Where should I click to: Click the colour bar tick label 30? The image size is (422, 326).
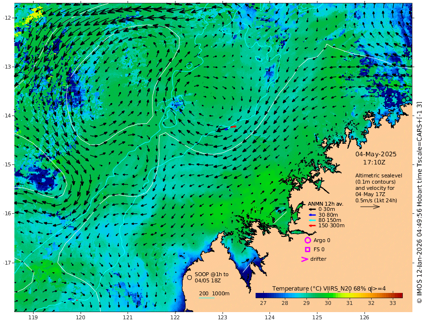(x=328, y=303)
